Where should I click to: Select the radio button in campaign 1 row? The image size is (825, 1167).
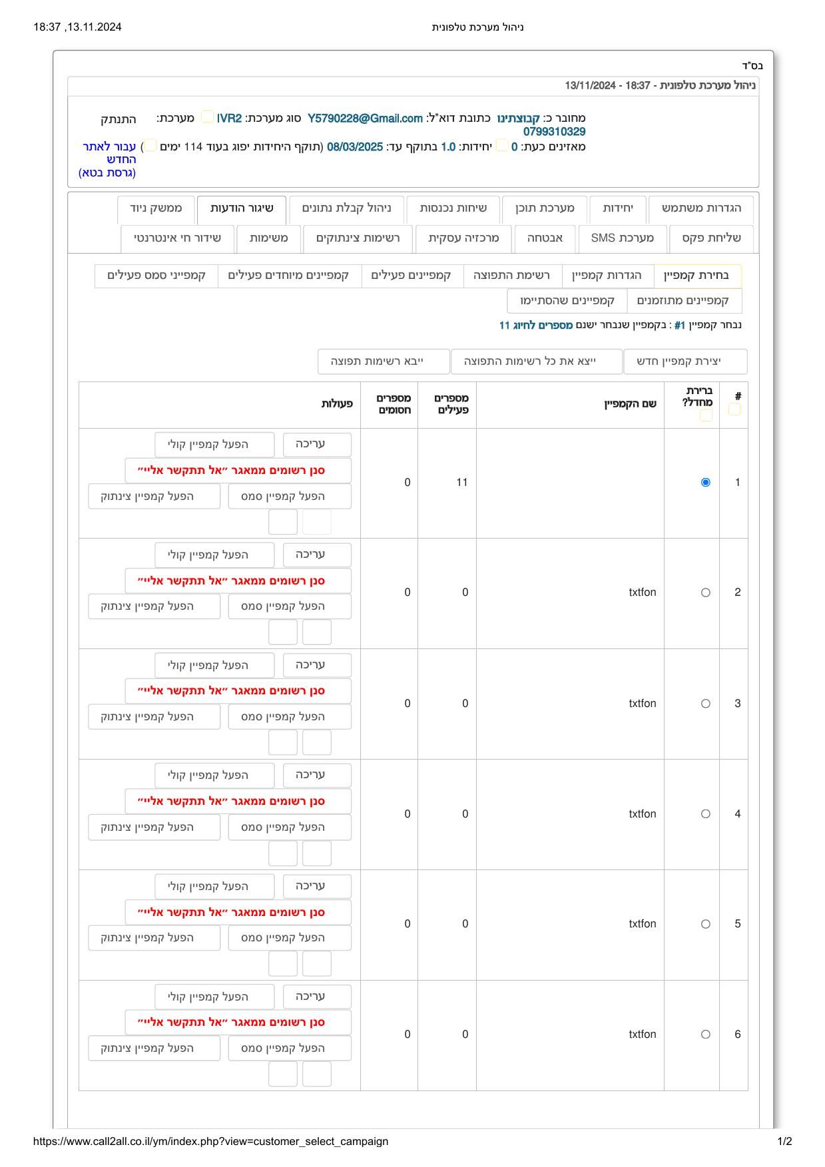705,482
